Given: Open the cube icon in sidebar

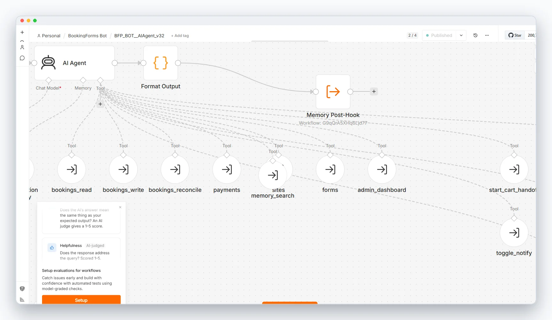Looking at the screenshot, I should (x=22, y=288).
